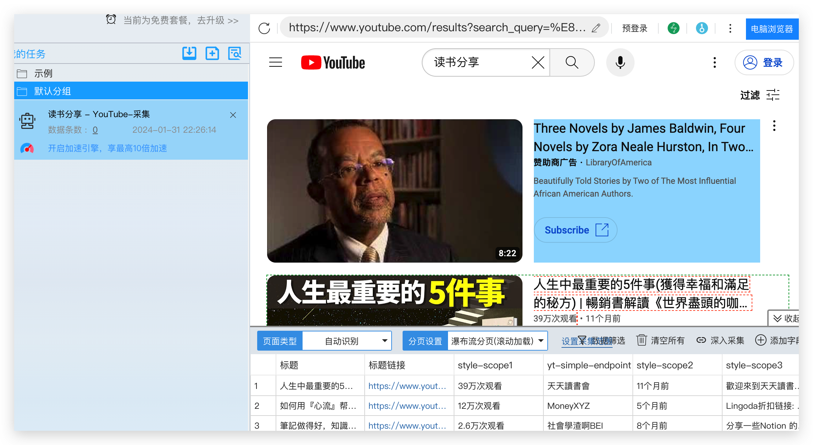Open the browser toolbar more options menu
Viewport: 813px width, 445px height.
tap(730, 28)
